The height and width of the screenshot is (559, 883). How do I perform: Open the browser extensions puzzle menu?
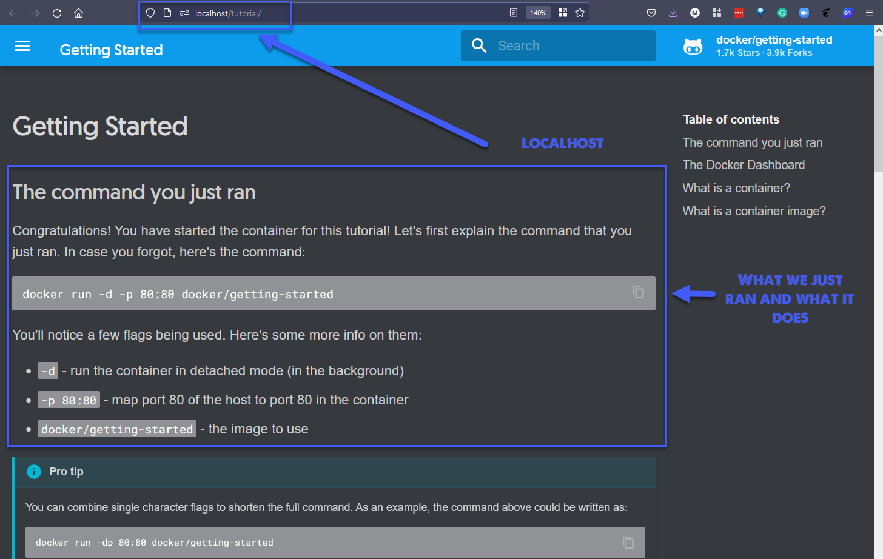pyautogui.click(x=716, y=12)
